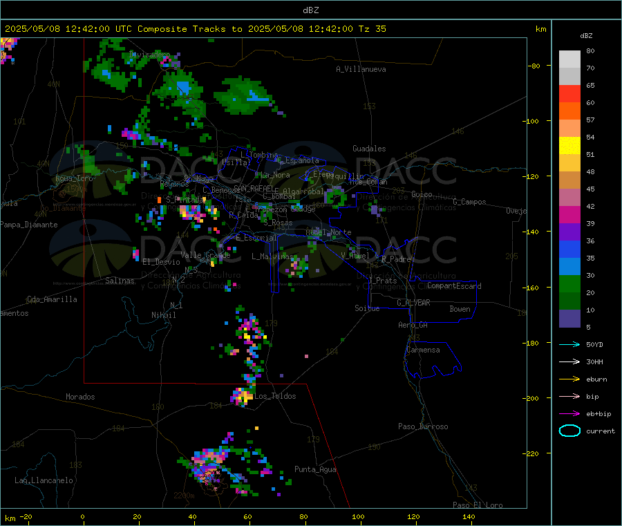Image resolution: width=622 pixels, height=526 pixels.
Task: Click the -80 km y-axis tick label
Action: click(534, 66)
